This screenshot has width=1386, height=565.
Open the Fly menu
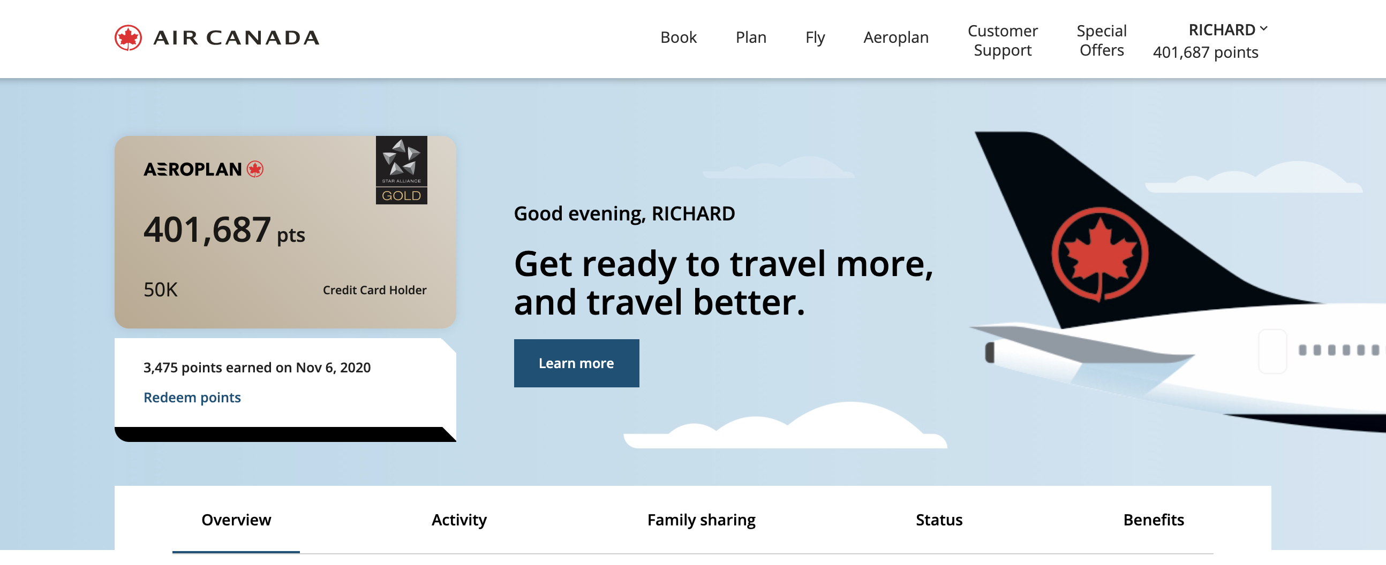tap(815, 37)
